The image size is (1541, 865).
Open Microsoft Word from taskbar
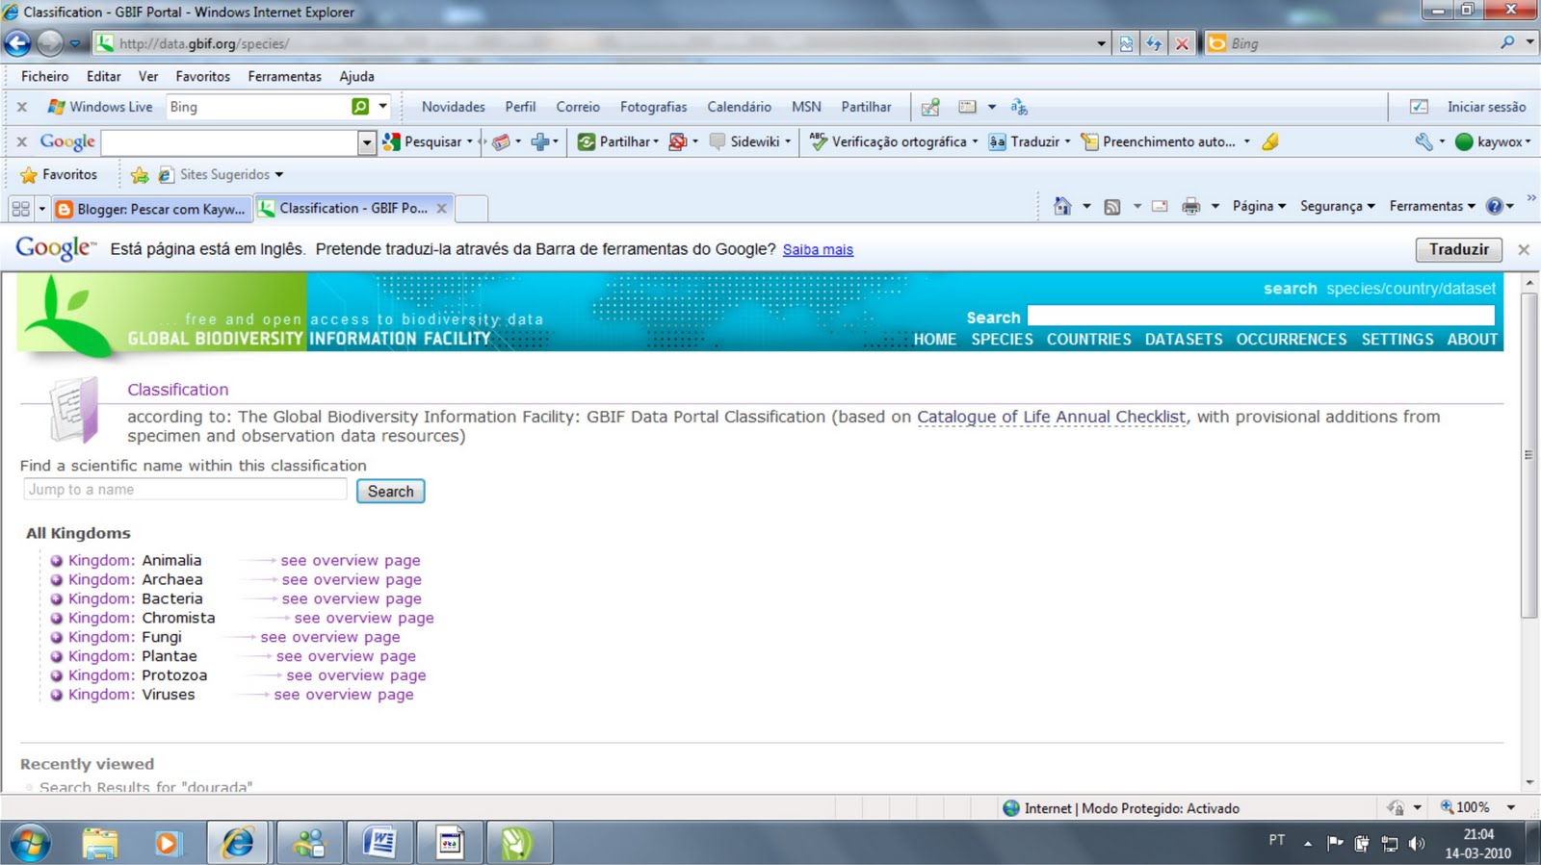point(379,844)
